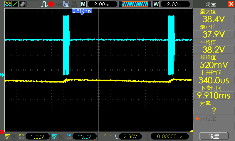
Task: Click the M 2.00ms main timebase value
Action: pos(102,4)
